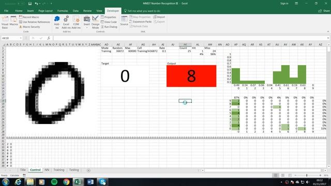Switch to the Review tab
331x186 pixels.
click(x=87, y=11)
